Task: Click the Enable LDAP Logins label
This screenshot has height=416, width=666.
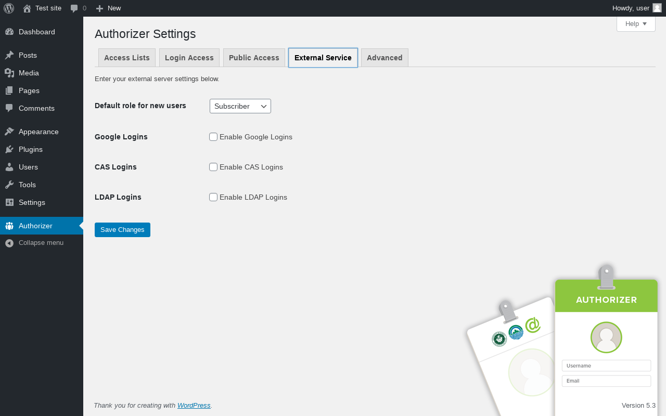Action: coord(253,197)
